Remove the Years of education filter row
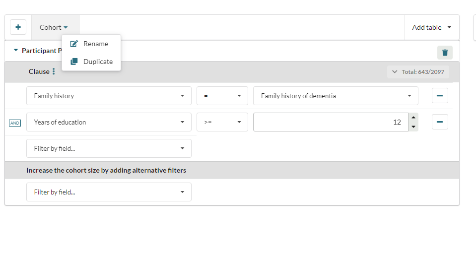This screenshot has height=255, width=476. [440, 122]
